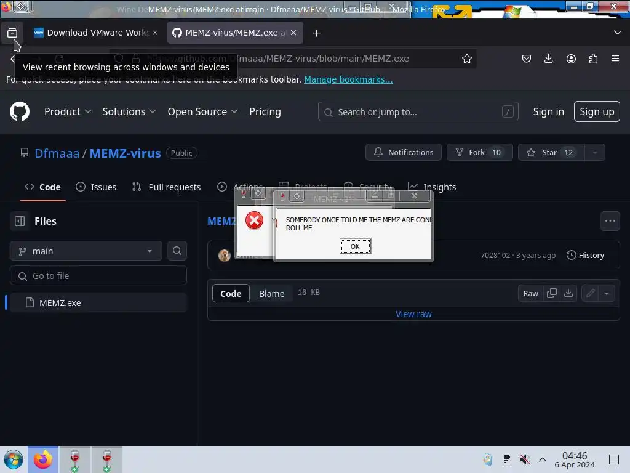Click the commit author avatar
The image size is (630, 473).
224,255
